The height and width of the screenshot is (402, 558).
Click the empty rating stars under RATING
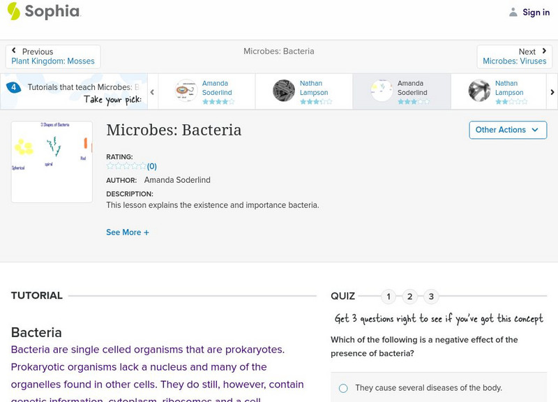pyautogui.click(x=126, y=166)
